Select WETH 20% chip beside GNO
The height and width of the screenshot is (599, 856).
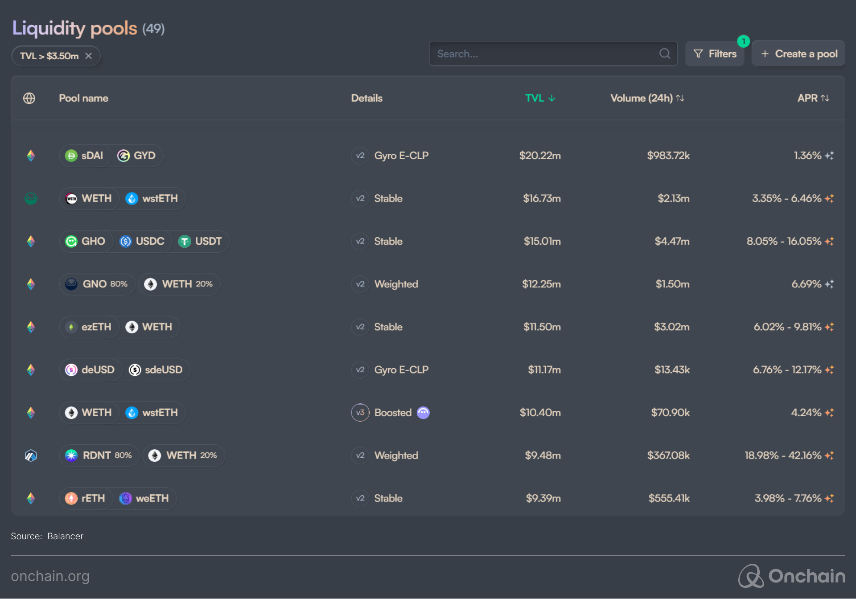179,284
